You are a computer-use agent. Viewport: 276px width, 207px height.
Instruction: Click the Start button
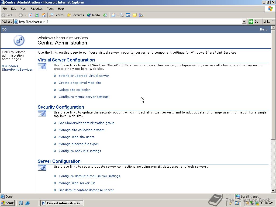7,203
